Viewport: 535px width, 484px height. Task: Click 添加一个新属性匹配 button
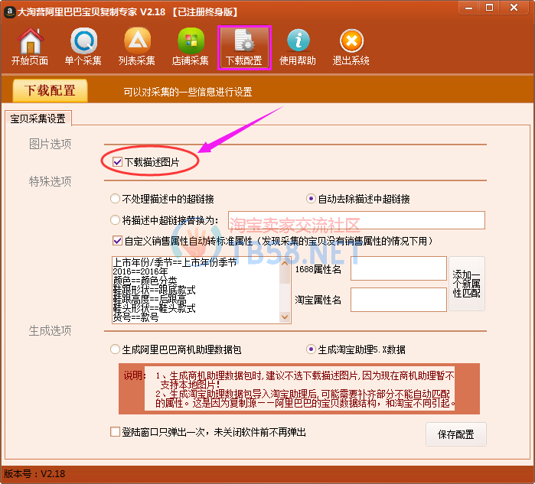[x=466, y=284]
